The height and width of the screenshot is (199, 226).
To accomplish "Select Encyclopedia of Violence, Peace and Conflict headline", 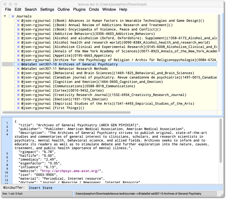I will pos(91,29).
